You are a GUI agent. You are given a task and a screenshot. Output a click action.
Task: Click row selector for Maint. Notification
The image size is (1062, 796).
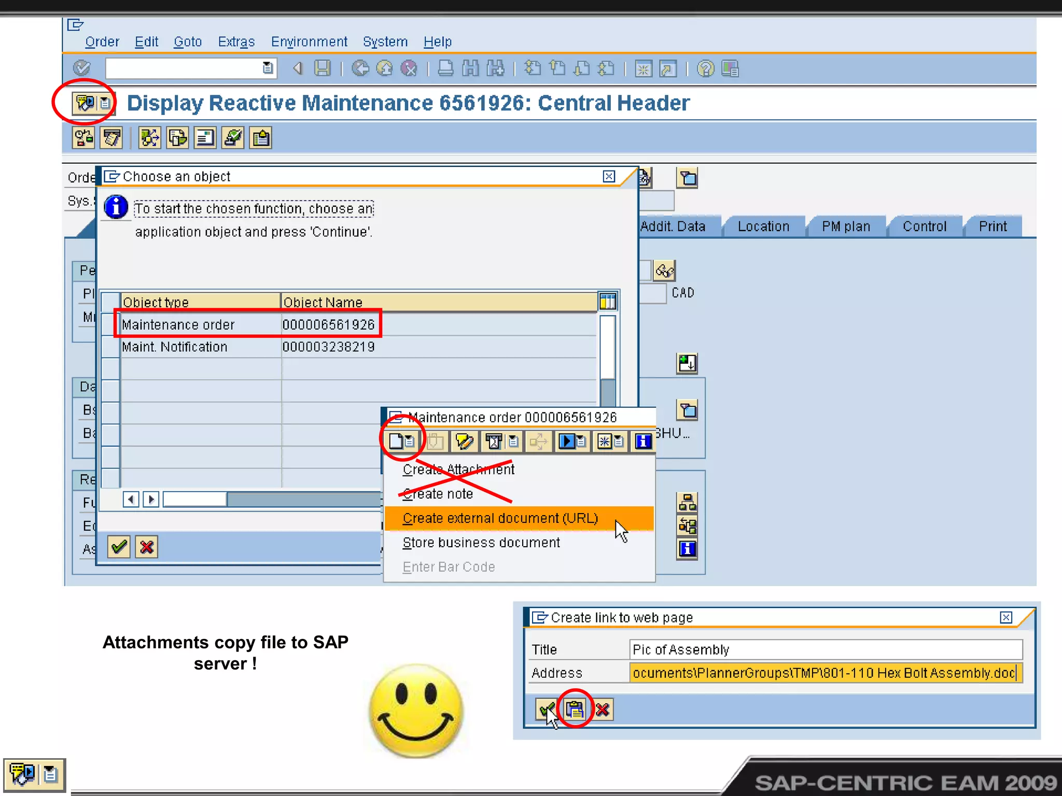point(110,347)
